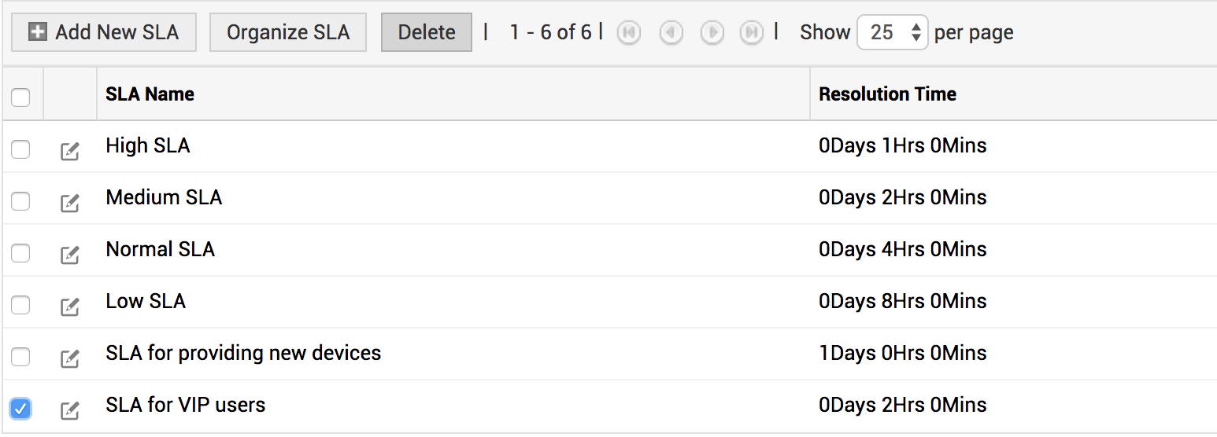Tick the select-all checkbox in header
The image size is (1217, 437).
pyautogui.click(x=20, y=97)
